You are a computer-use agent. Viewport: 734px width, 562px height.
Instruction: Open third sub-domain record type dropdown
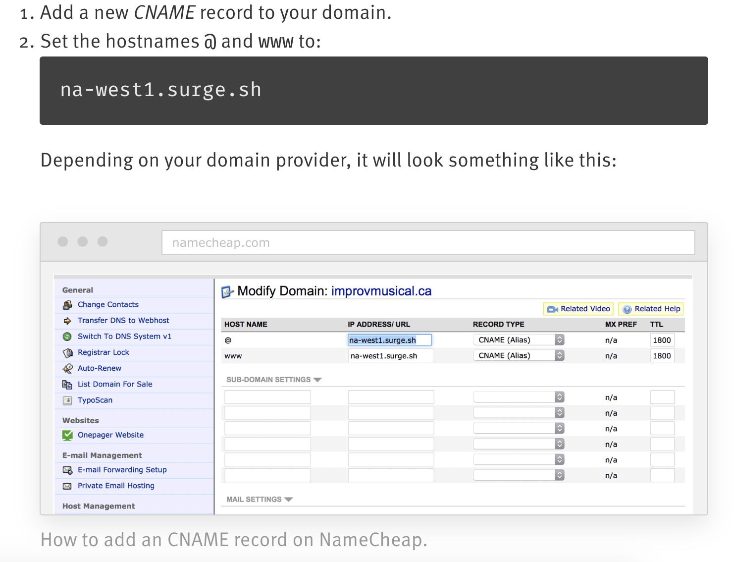pos(519,428)
